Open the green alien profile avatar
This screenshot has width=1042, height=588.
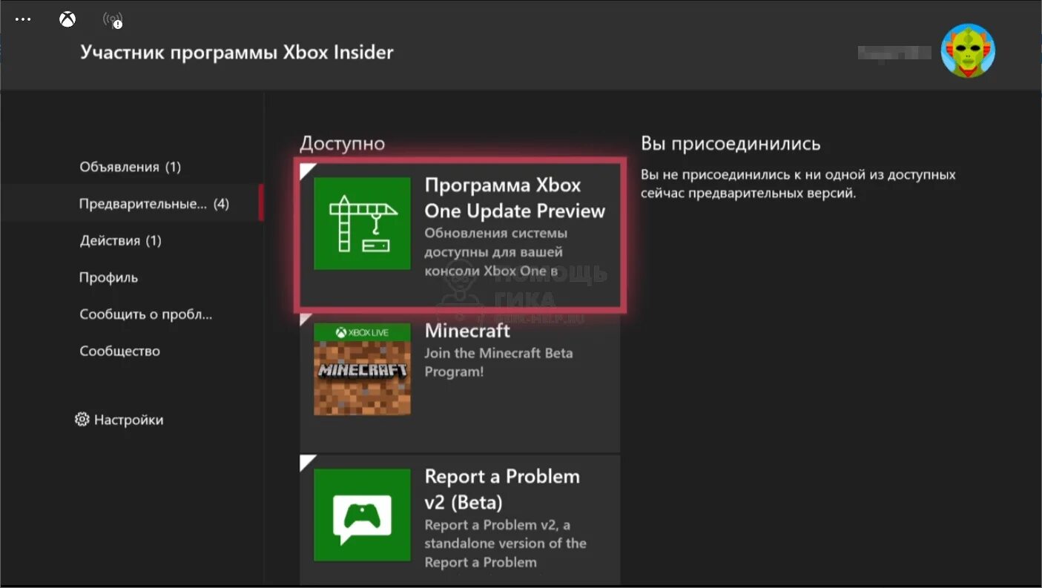click(x=968, y=51)
